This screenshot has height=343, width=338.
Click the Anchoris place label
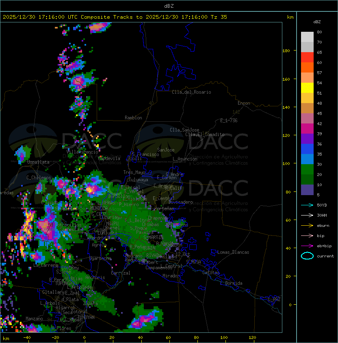tap(95, 277)
